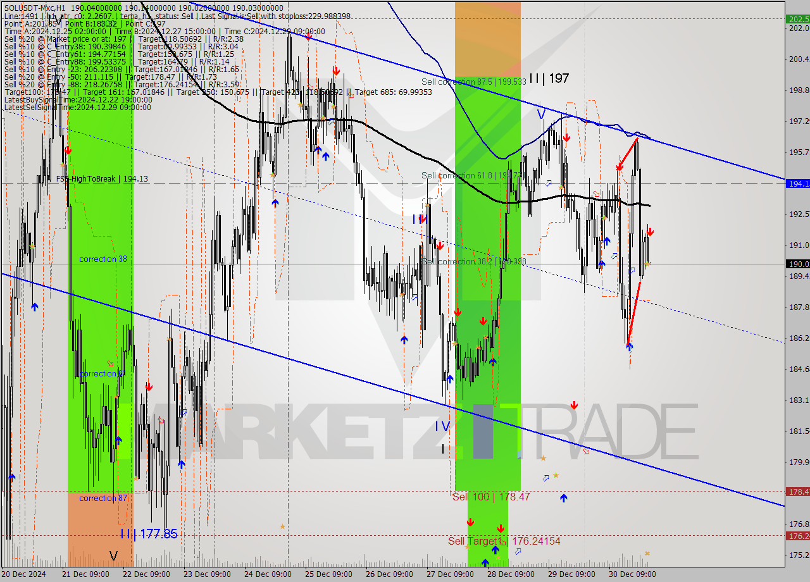Click the 186.2 price axis value
Screen dimensions: 810x582
799,338
